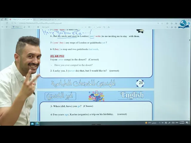Viewport: 191px width, 143px height.
Task: Zoom in the PDF with plus
Action: [x=86, y=27]
